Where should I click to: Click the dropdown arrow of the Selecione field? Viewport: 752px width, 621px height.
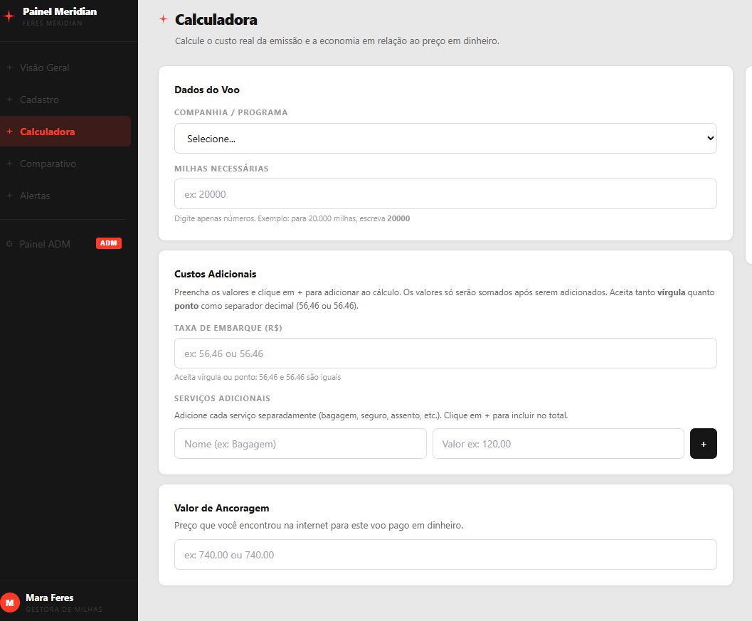coord(710,138)
